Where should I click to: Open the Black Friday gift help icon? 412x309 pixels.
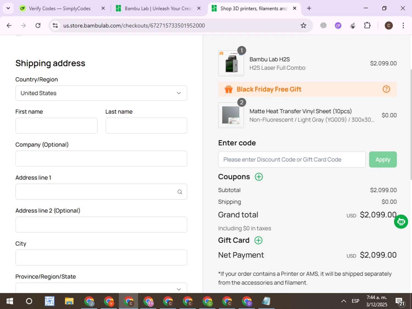point(386,89)
